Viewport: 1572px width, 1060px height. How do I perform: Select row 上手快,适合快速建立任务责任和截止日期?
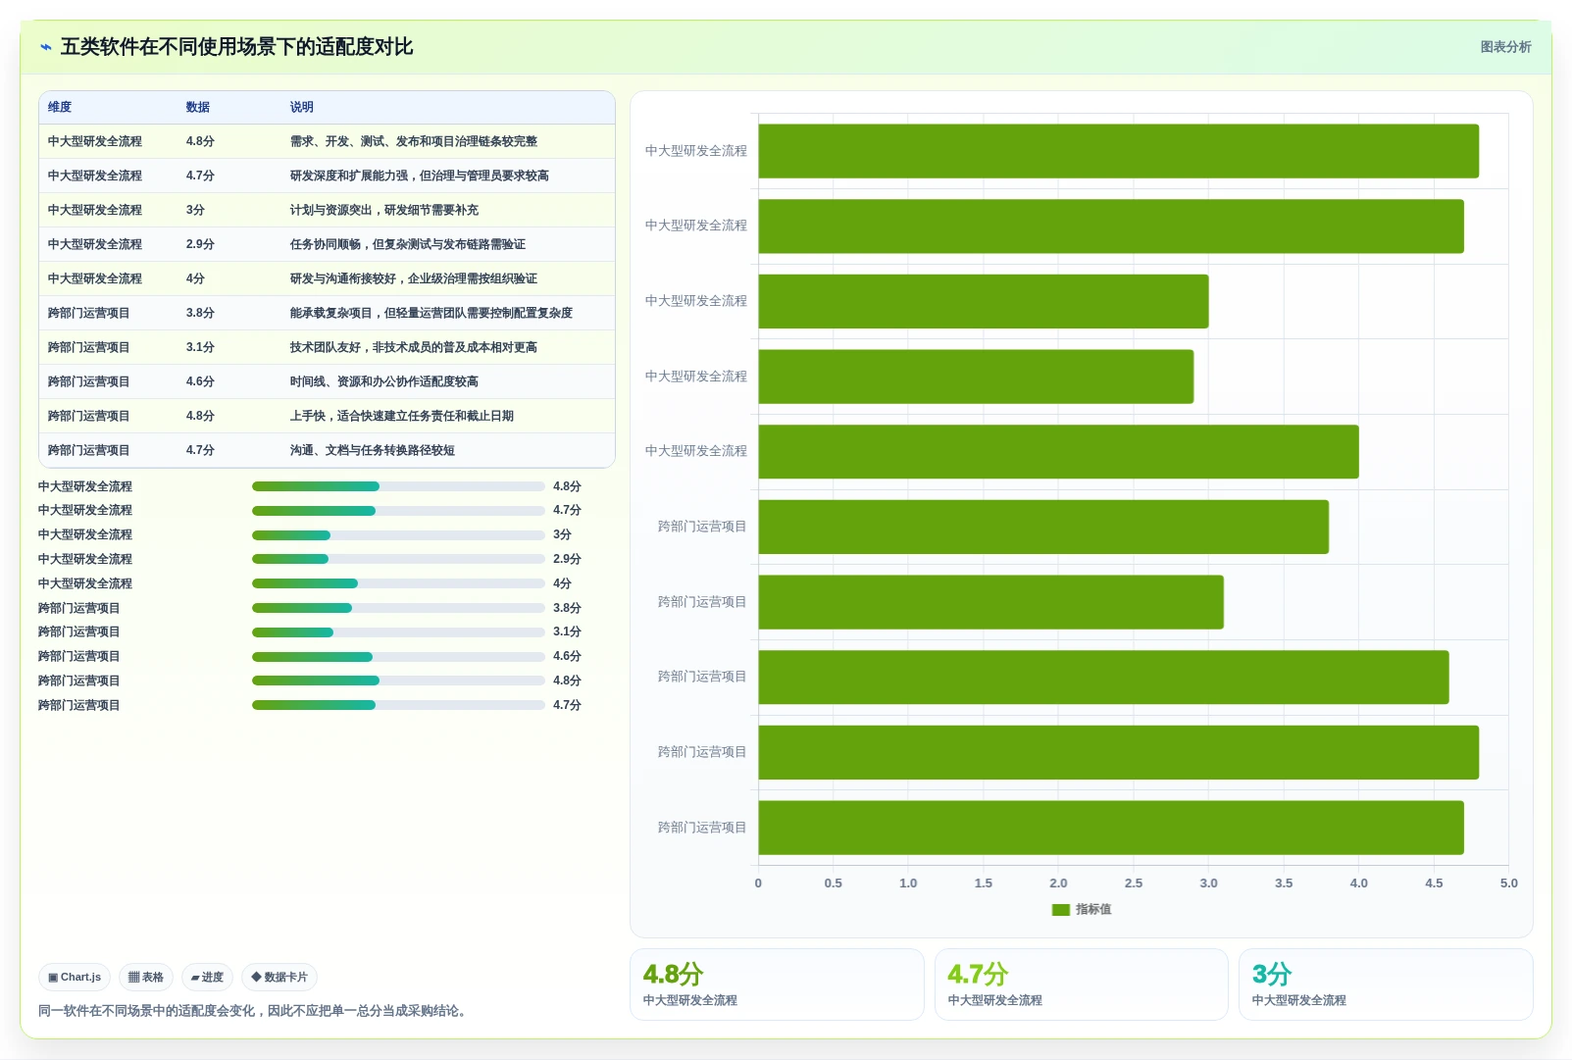point(327,416)
